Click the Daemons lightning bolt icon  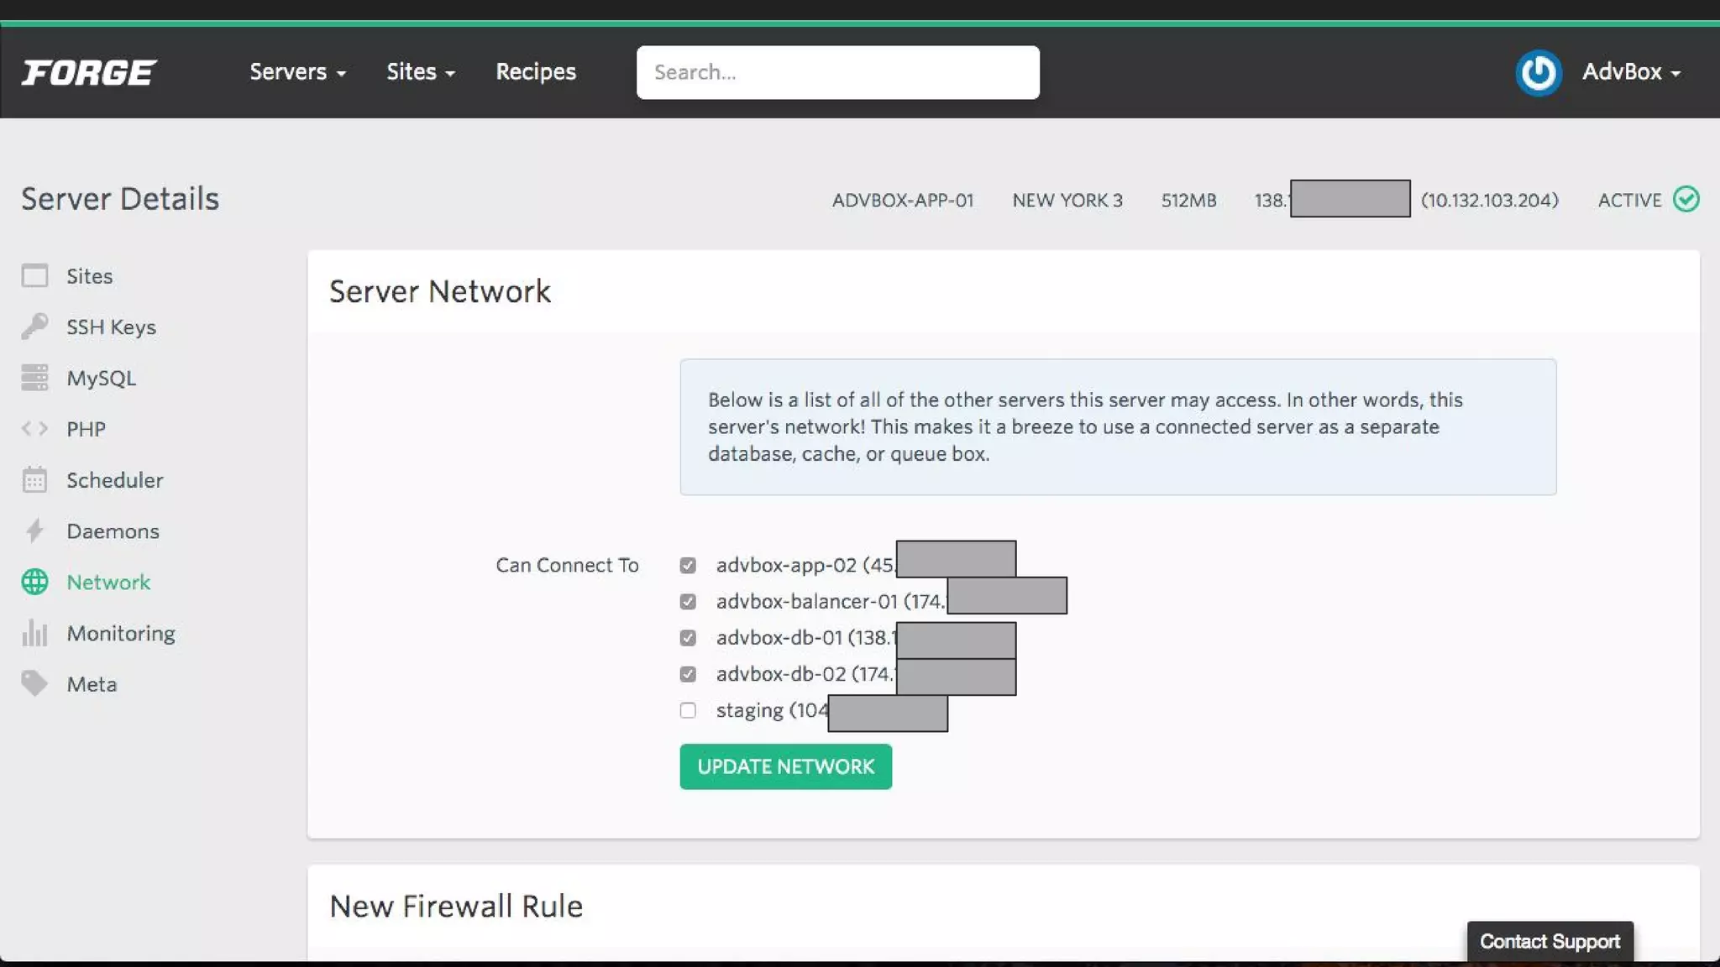click(34, 531)
